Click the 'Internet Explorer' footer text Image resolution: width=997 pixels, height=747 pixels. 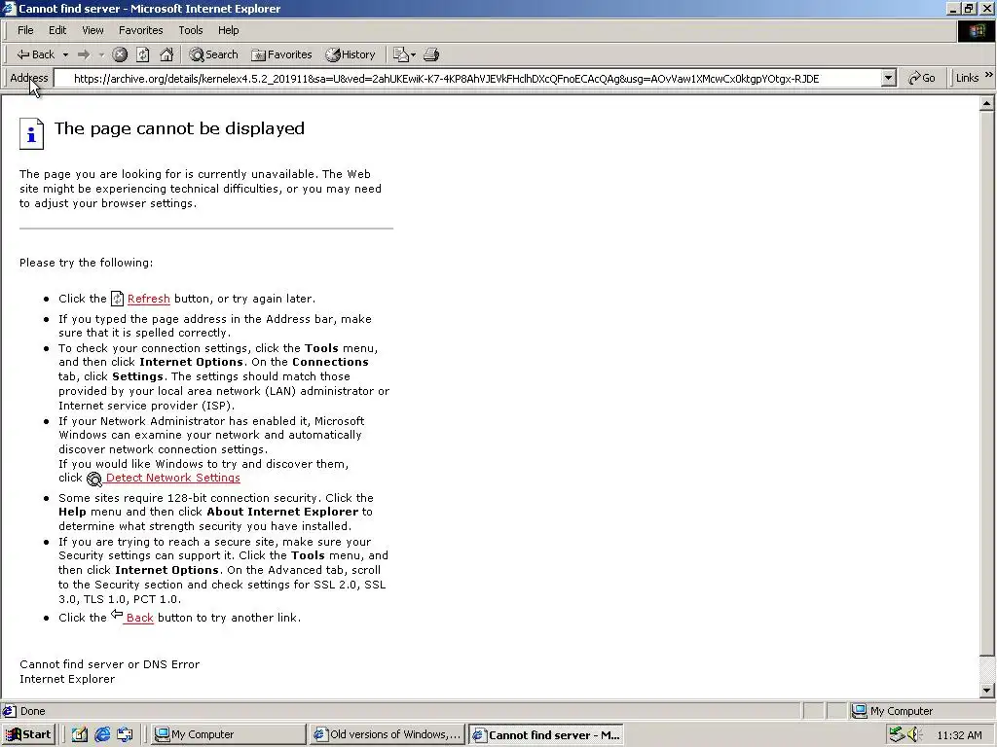coord(67,679)
